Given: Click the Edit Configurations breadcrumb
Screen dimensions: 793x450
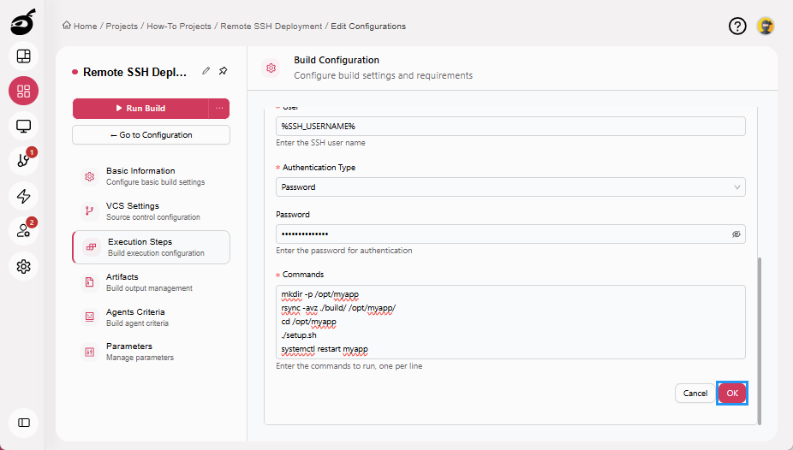Looking at the screenshot, I should click(368, 27).
